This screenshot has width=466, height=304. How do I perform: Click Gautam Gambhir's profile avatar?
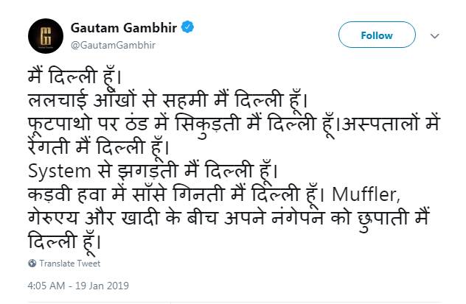[x=44, y=35]
